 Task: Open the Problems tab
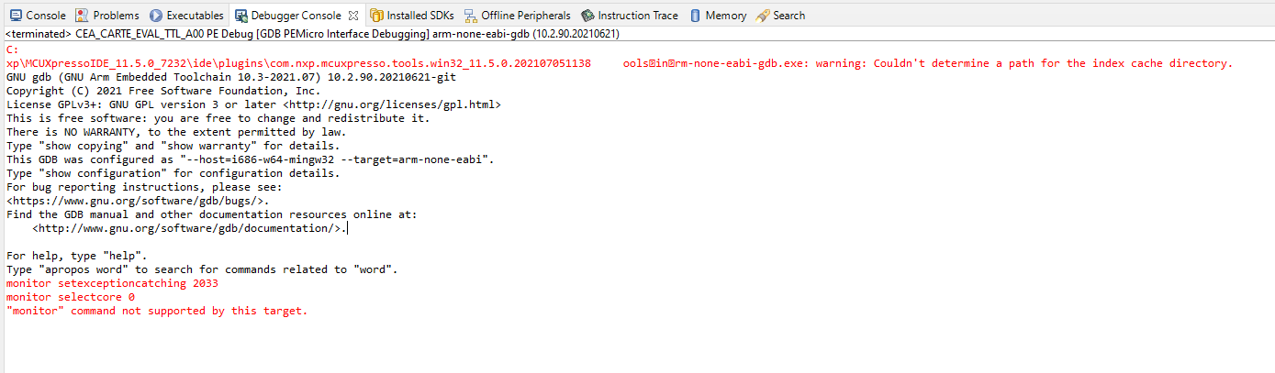116,16
